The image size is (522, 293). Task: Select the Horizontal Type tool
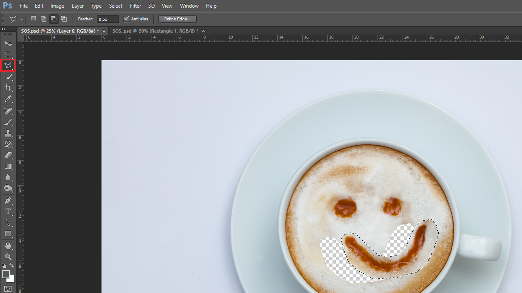8,211
